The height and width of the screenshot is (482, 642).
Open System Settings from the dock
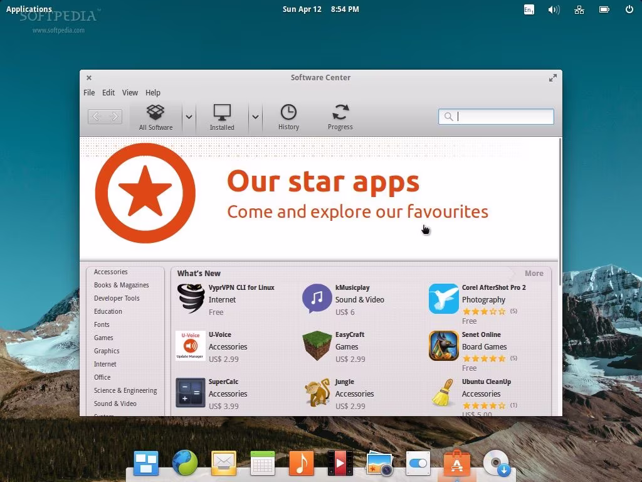(418, 463)
